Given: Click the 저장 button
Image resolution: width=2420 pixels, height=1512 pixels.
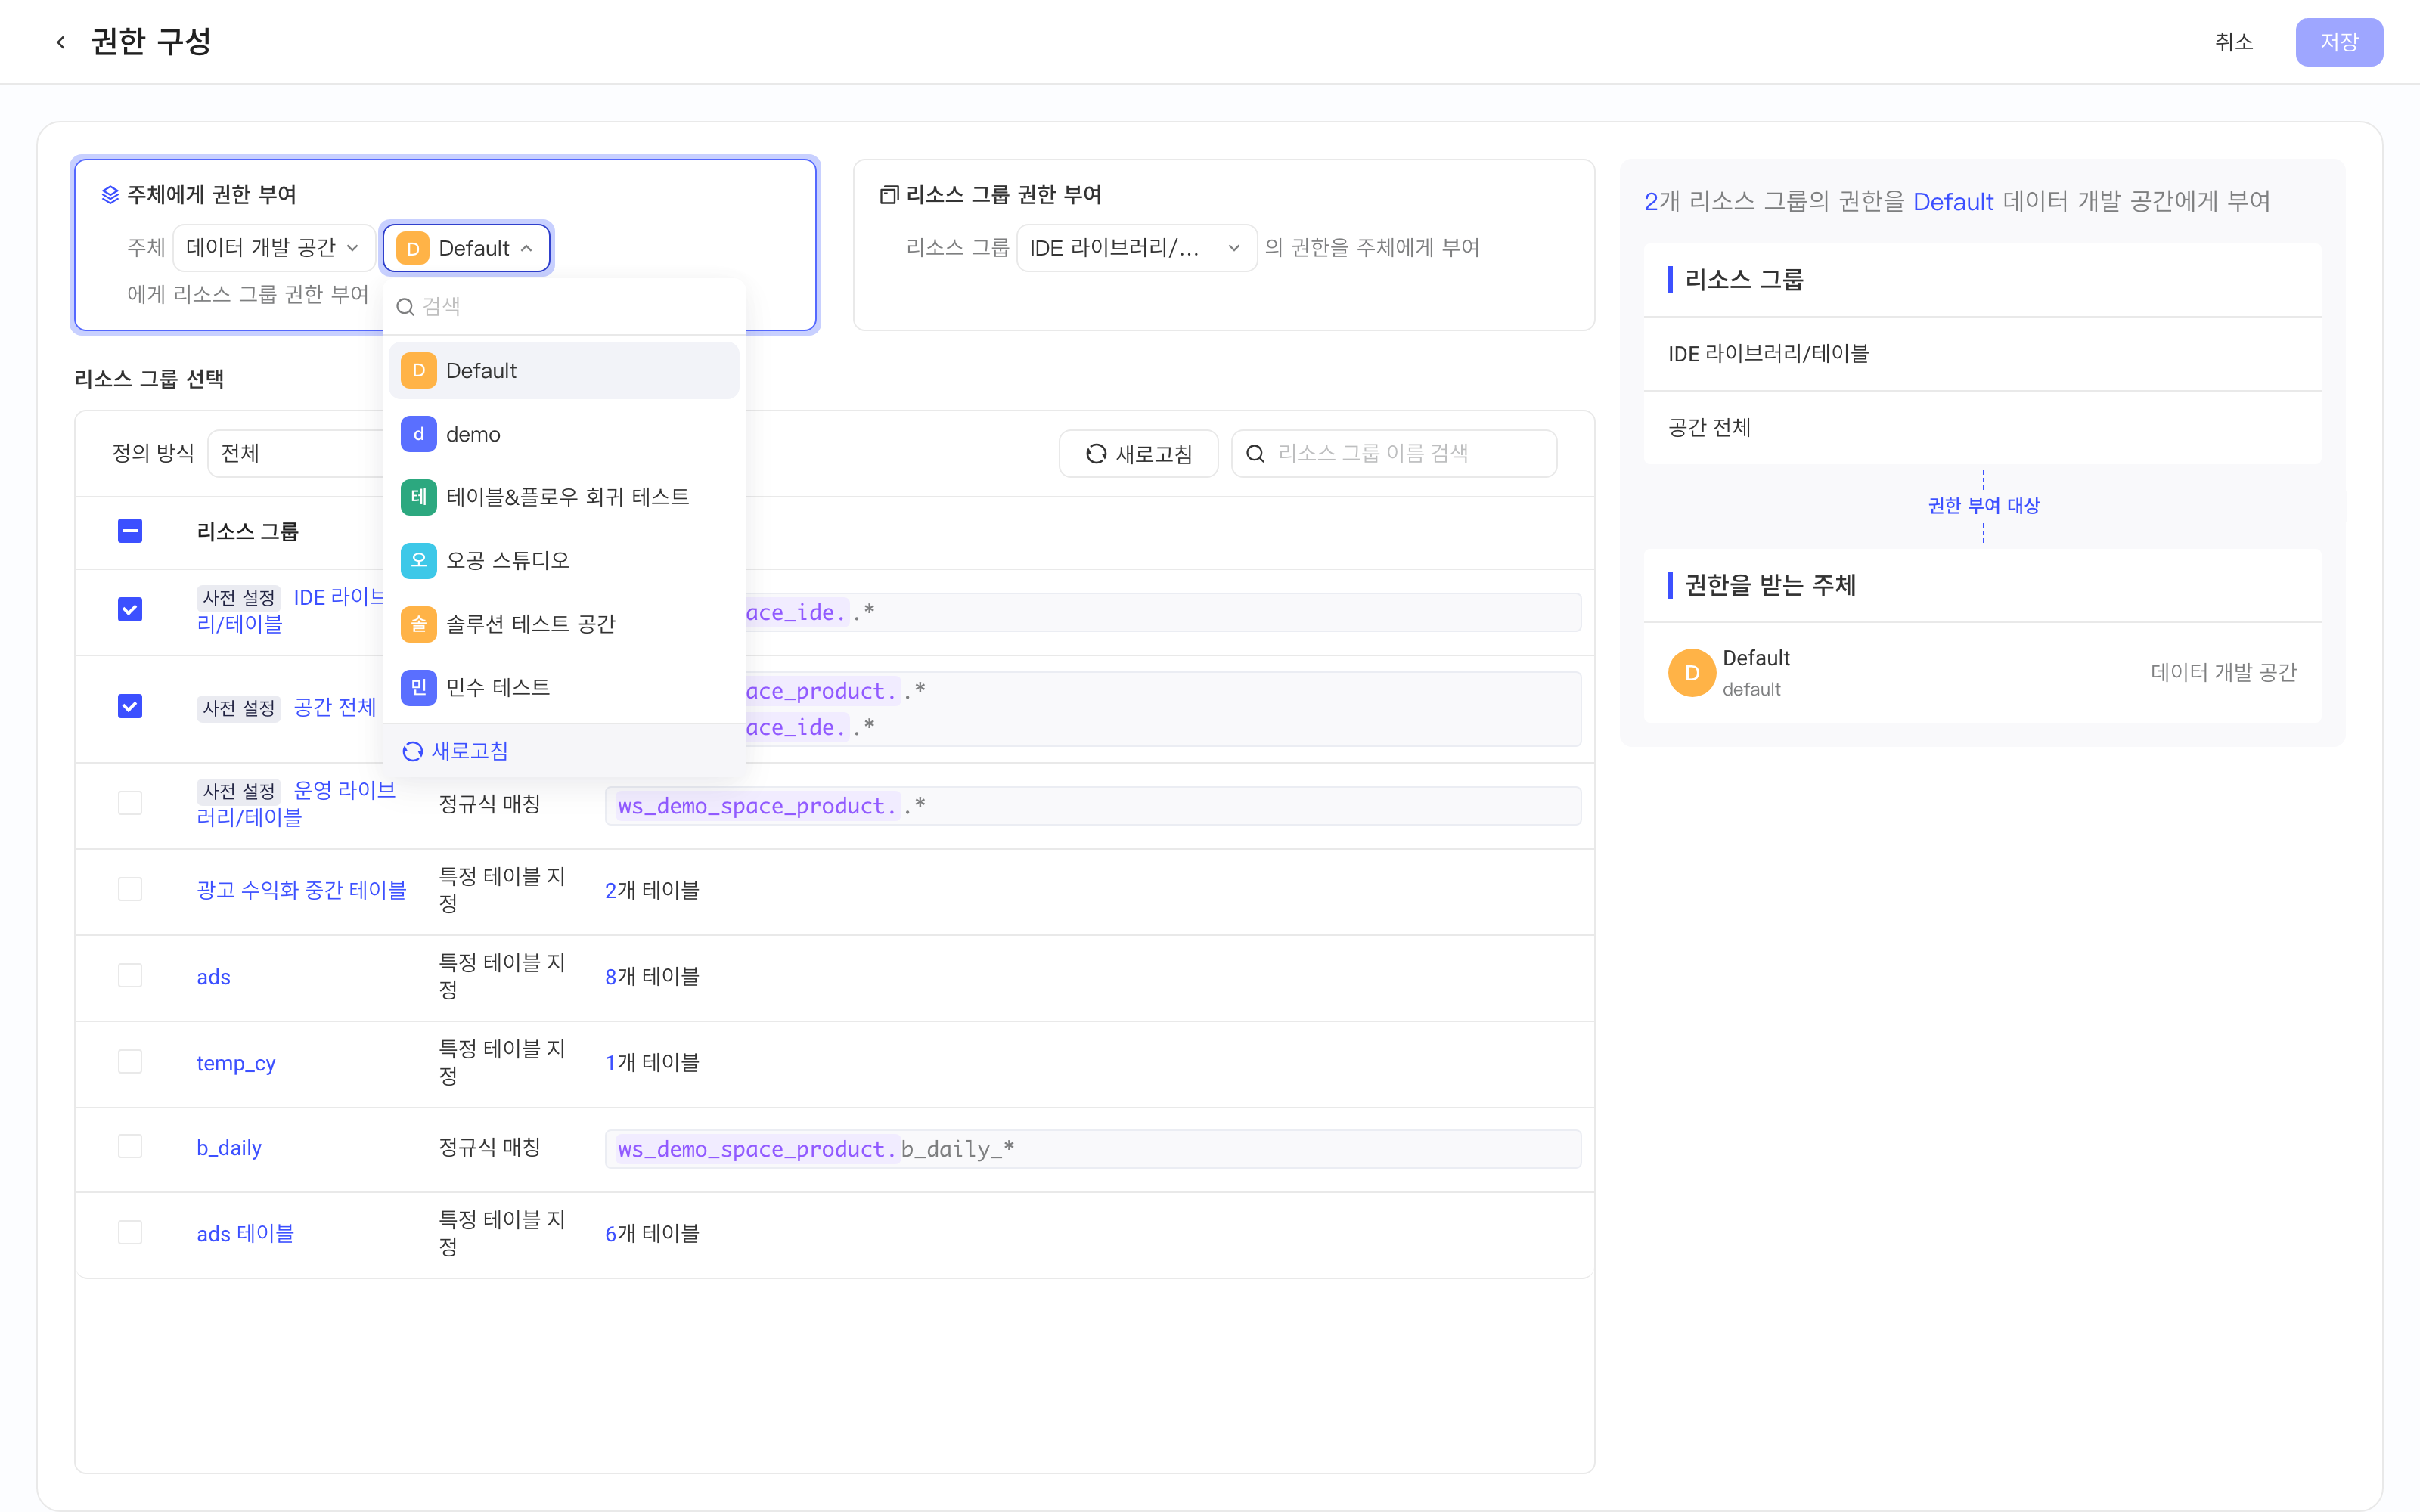Looking at the screenshot, I should pos(2339,42).
